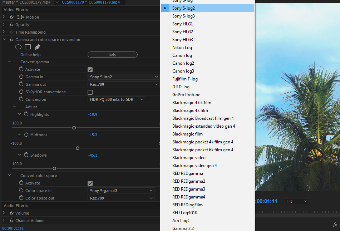Expand the Motion effect

click(4, 17)
